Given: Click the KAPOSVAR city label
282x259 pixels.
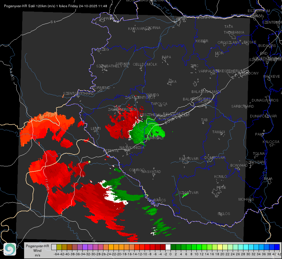Looking at the screenshot, I should pos(189,159).
